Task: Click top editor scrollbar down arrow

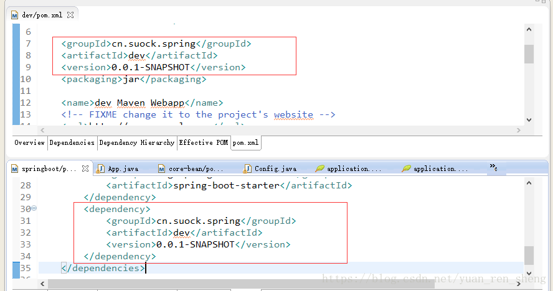Action: coord(529,120)
